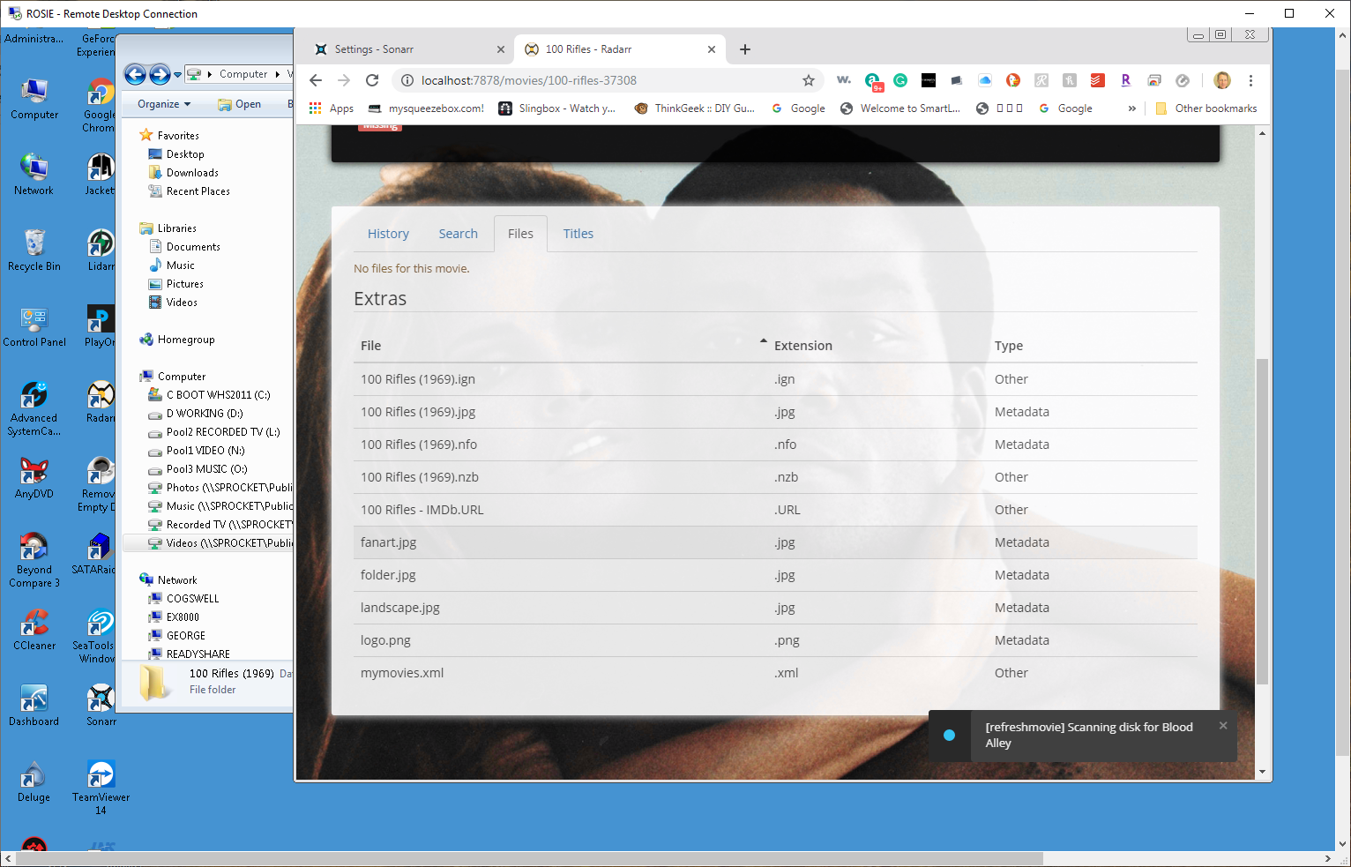Screen dimensions: 1351x867
Task: Dismiss the Blood Alley scanning notification
Action: [x=1223, y=725]
